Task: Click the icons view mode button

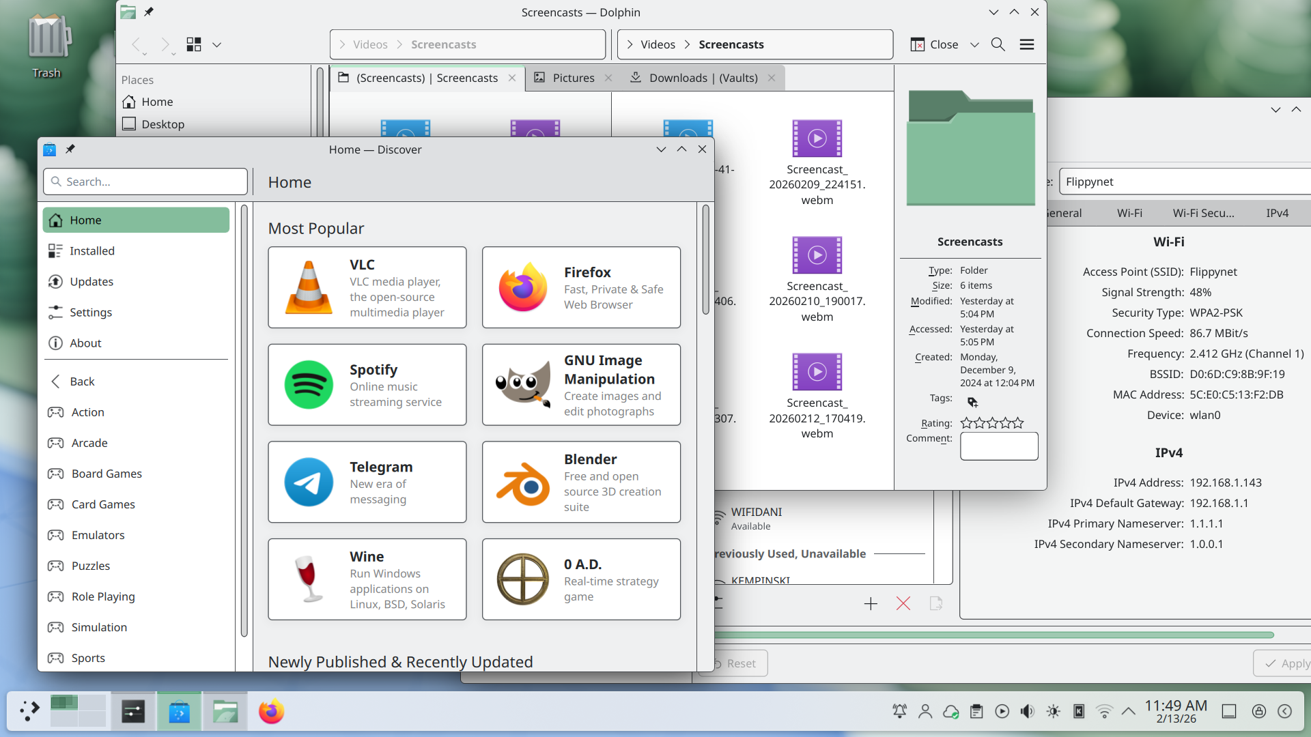Action: click(x=194, y=44)
